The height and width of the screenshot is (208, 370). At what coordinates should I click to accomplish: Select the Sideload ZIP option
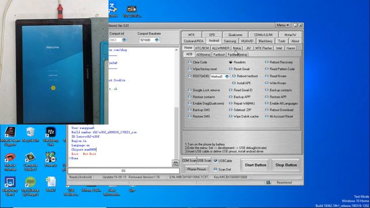[x=240, y=110]
